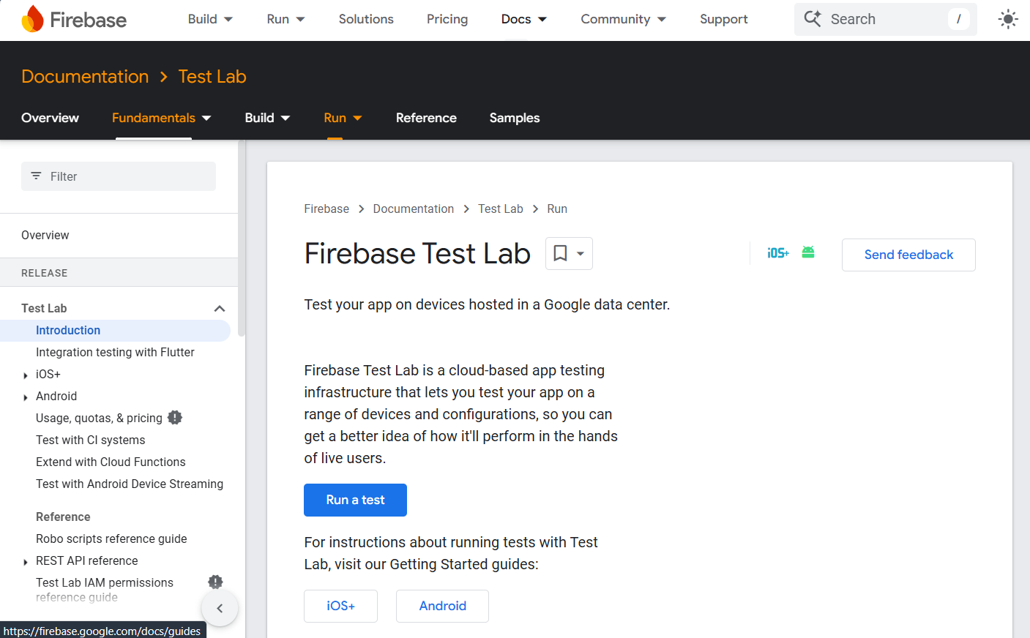This screenshot has width=1030, height=638.
Task: Go to Solutions in top navigation
Action: point(366,19)
